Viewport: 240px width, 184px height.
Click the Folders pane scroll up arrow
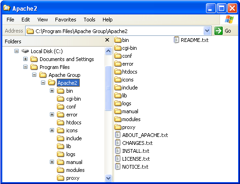[x=108, y=51]
